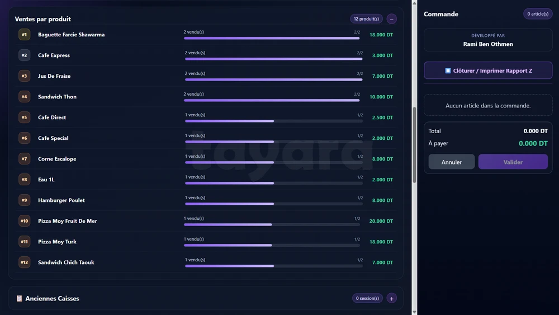This screenshot has height=315, width=559.
Task: Click the Ventes par produit heading
Action: pos(43,19)
